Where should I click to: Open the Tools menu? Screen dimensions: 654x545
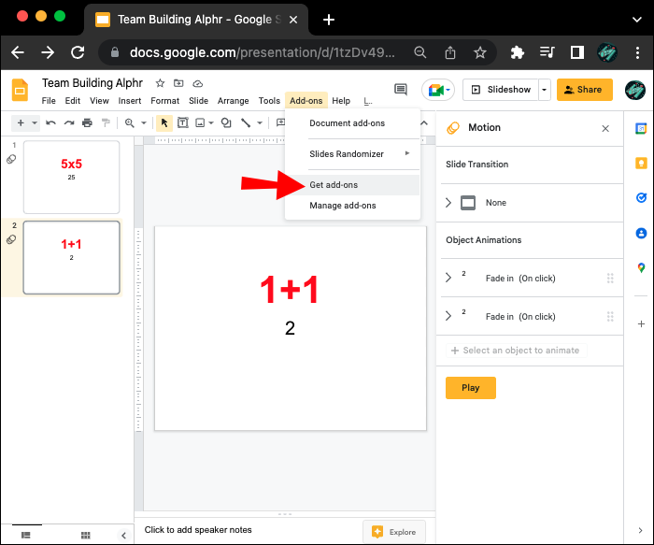tap(269, 101)
